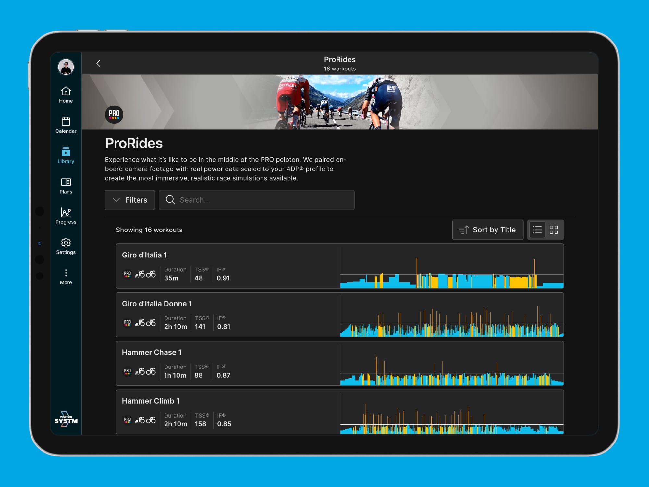Click TSS value 141
The width and height of the screenshot is (649, 487).
pos(200,327)
